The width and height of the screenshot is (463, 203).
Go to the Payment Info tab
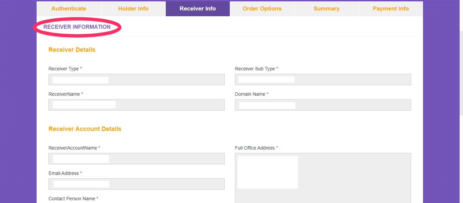[x=390, y=8]
